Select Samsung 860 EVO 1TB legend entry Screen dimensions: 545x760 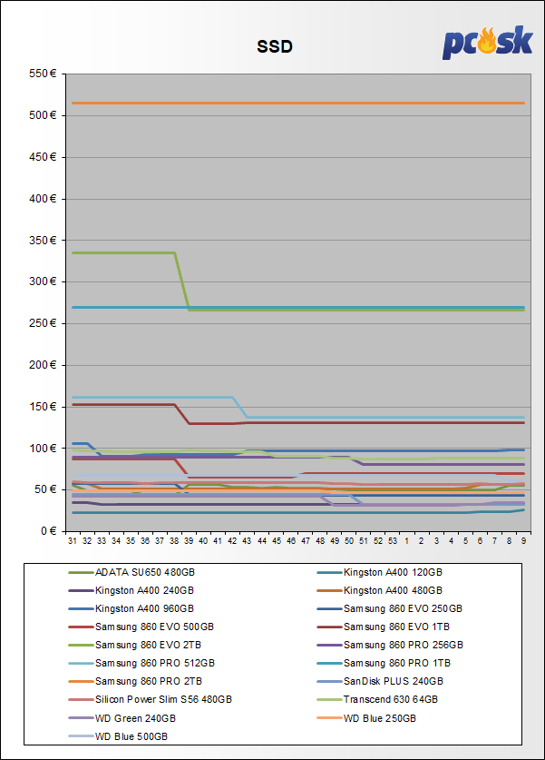pyautogui.click(x=384, y=627)
